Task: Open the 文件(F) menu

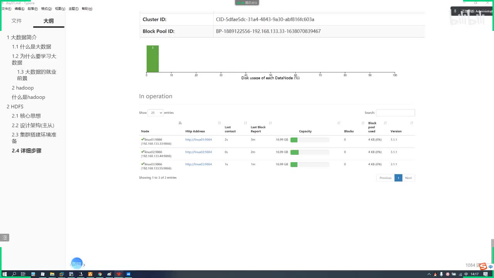Action: point(7,8)
